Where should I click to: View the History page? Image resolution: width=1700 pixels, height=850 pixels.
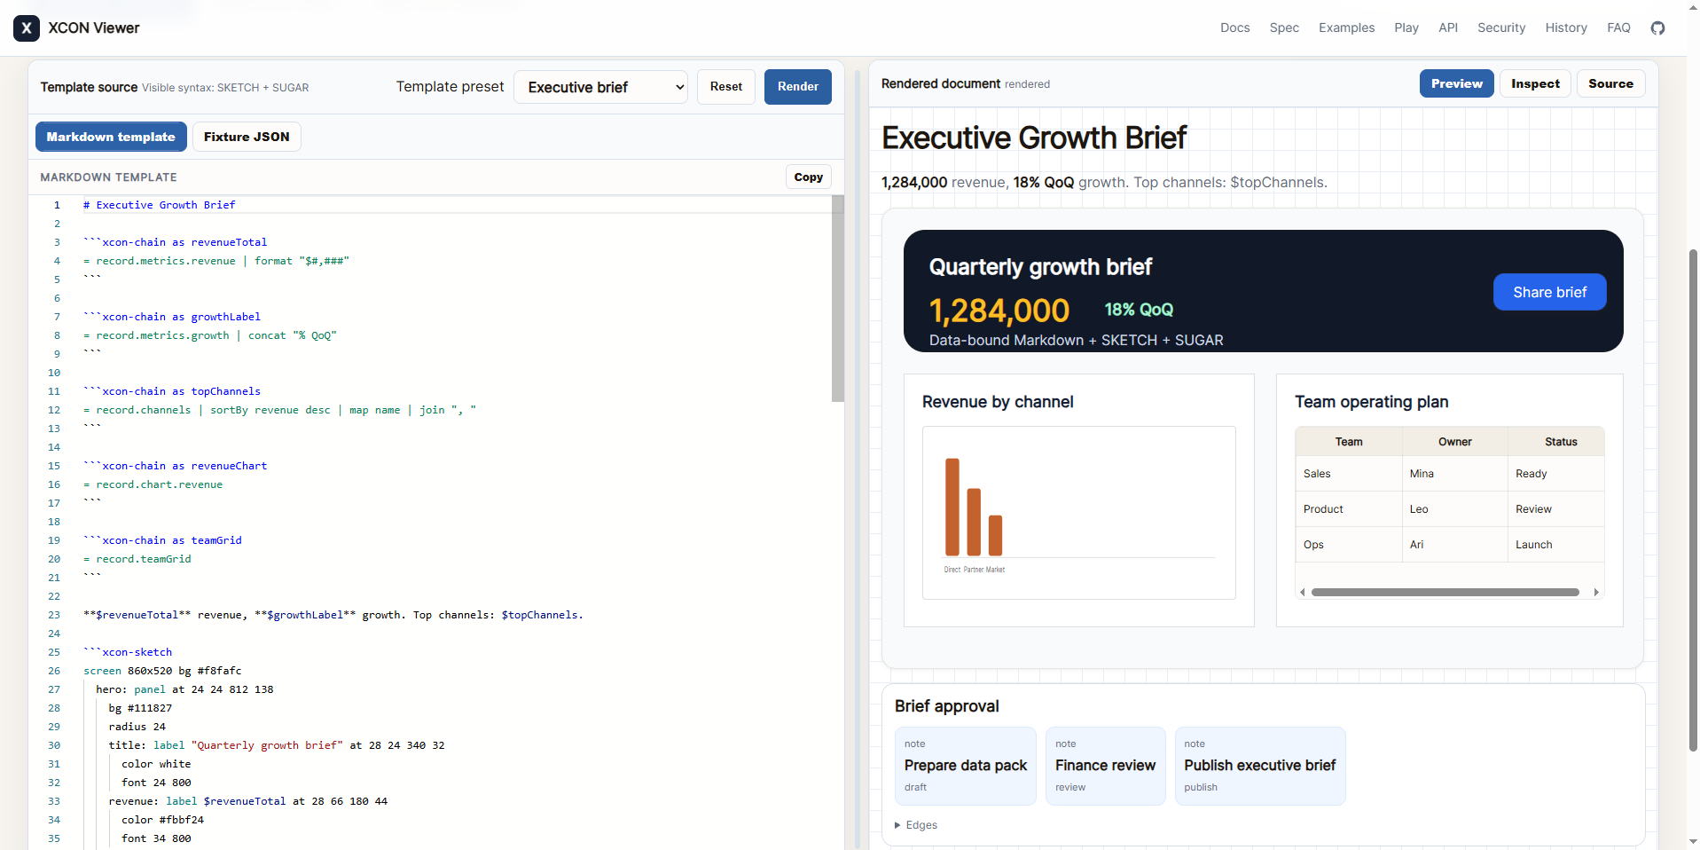coord(1566,28)
